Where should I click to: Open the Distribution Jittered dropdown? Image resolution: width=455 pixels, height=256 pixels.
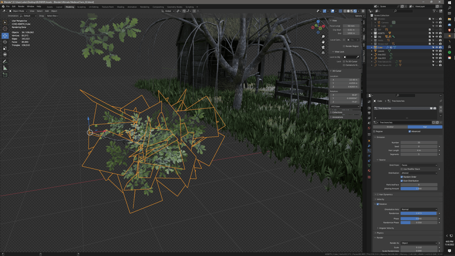pos(419,173)
